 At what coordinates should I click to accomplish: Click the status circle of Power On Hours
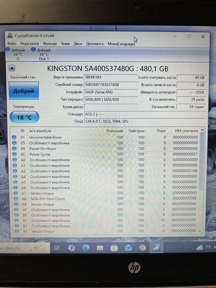[x=14, y=149]
